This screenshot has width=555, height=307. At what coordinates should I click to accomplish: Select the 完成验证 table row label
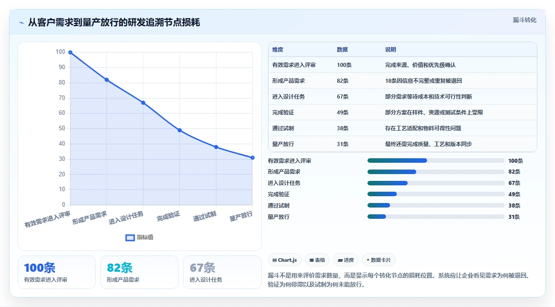[x=283, y=113]
